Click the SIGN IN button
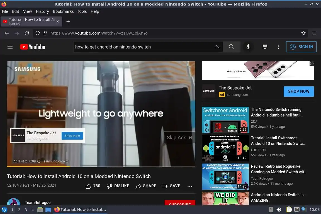 click(301, 47)
